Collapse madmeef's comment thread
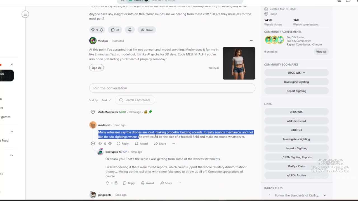Screen dimensions: 358x201 (x=93, y=143)
